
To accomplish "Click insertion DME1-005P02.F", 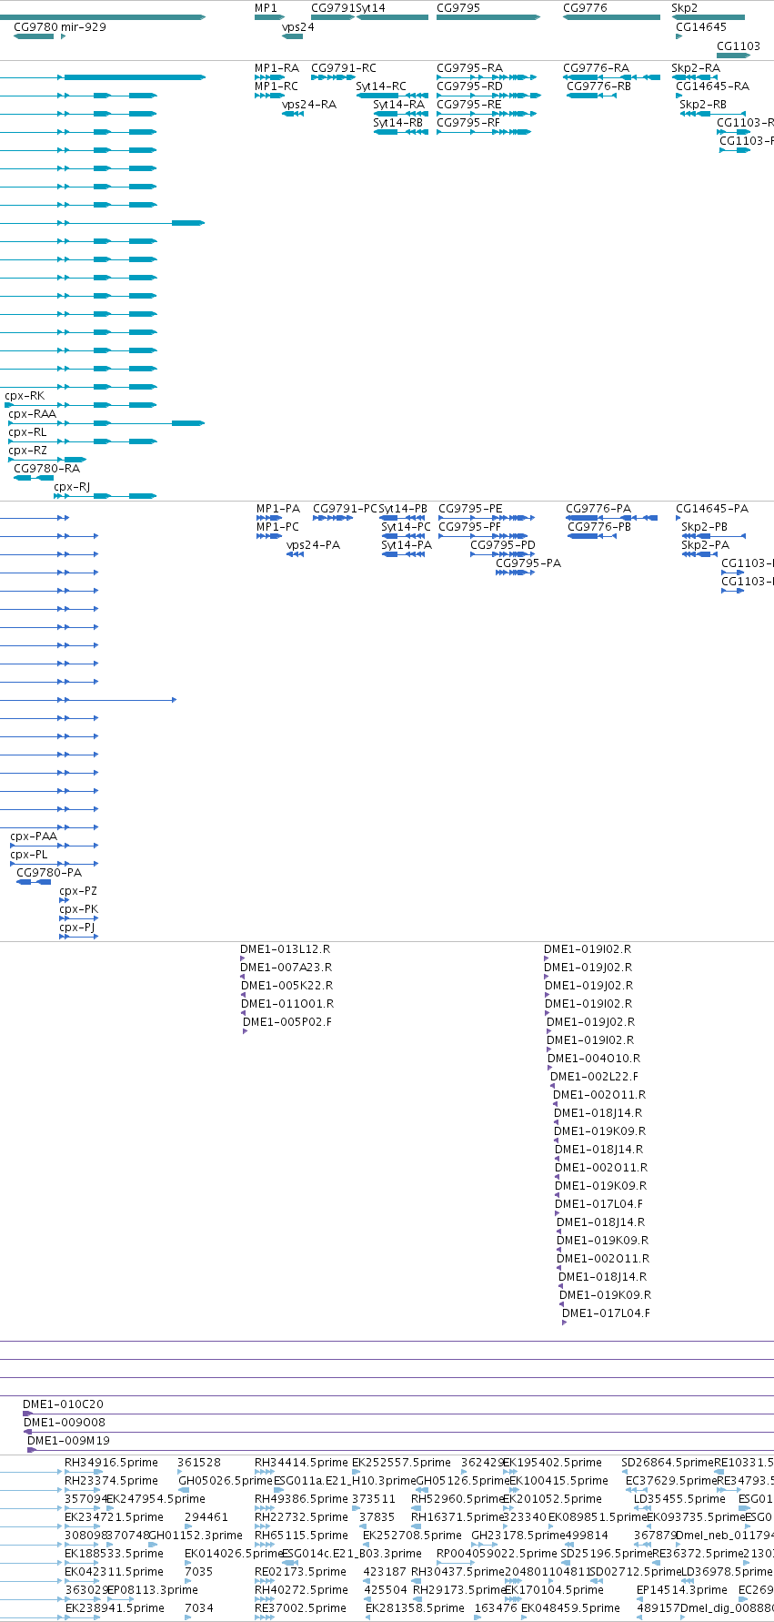I will tap(287, 1022).
